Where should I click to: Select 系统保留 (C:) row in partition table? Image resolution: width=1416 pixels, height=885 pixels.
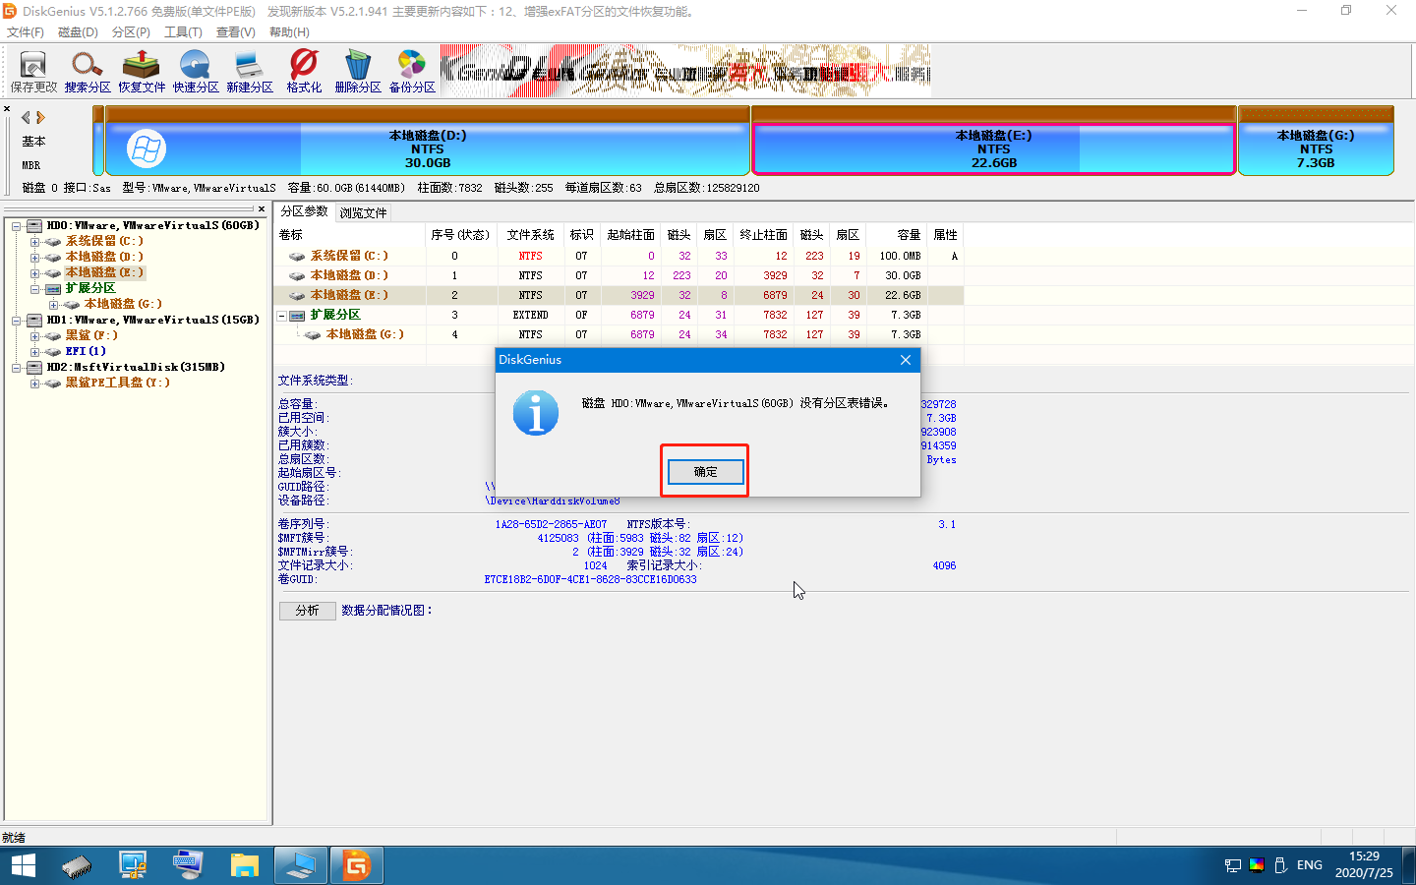point(618,256)
